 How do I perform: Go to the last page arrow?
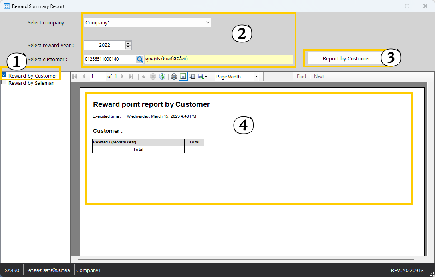pos(131,76)
